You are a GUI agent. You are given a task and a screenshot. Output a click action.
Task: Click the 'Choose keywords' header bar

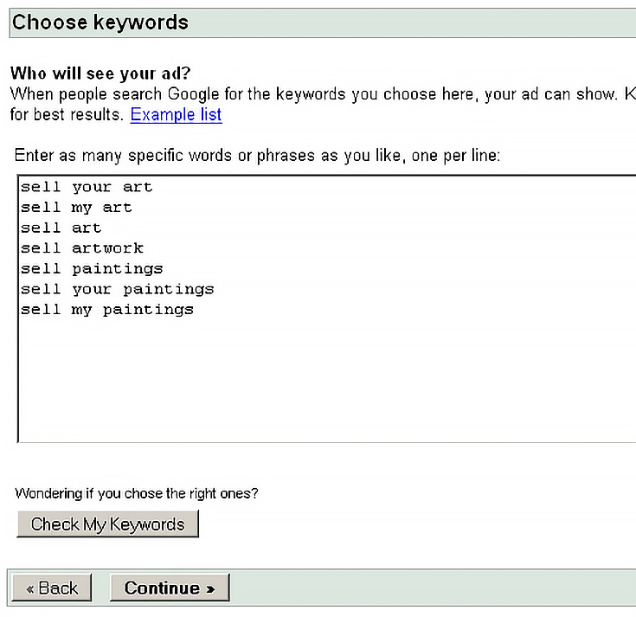(x=323, y=22)
